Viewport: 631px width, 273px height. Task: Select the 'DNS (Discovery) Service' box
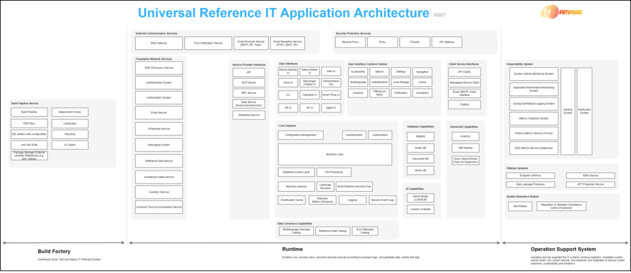point(159,68)
